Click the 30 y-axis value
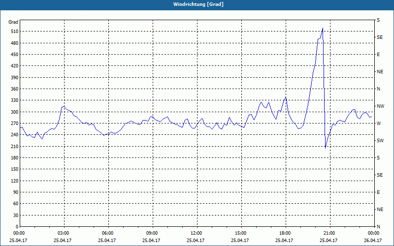Screen dimensions: 394x246 [16, 215]
